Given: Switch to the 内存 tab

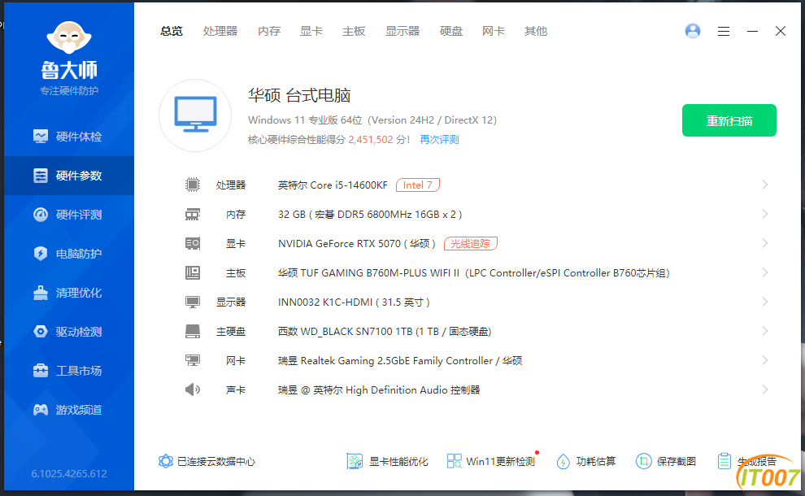Looking at the screenshot, I should pyautogui.click(x=269, y=32).
